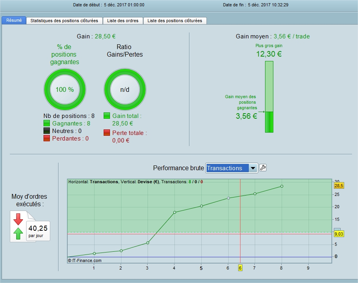
Task: Click the red down arrow icon
Action: [18, 219]
